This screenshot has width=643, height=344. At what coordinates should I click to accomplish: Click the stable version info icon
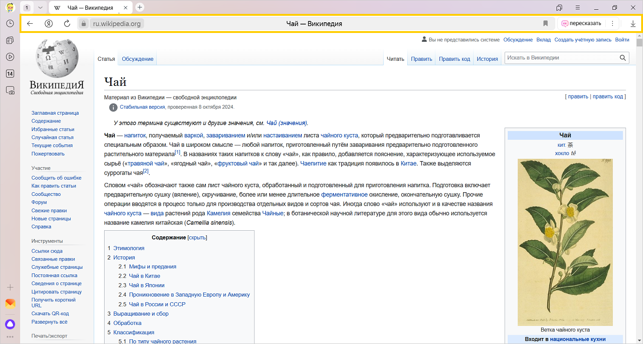pyautogui.click(x=113, y=107)
